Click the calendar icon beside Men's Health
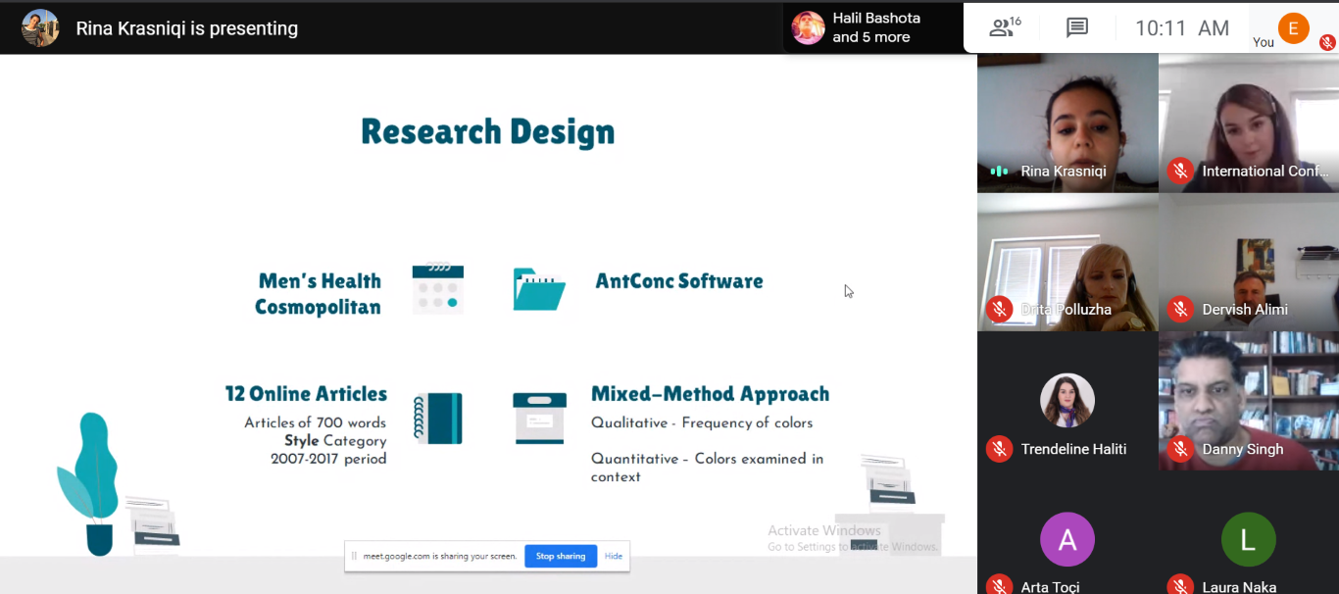1339x594 pixels. point(437,289)
